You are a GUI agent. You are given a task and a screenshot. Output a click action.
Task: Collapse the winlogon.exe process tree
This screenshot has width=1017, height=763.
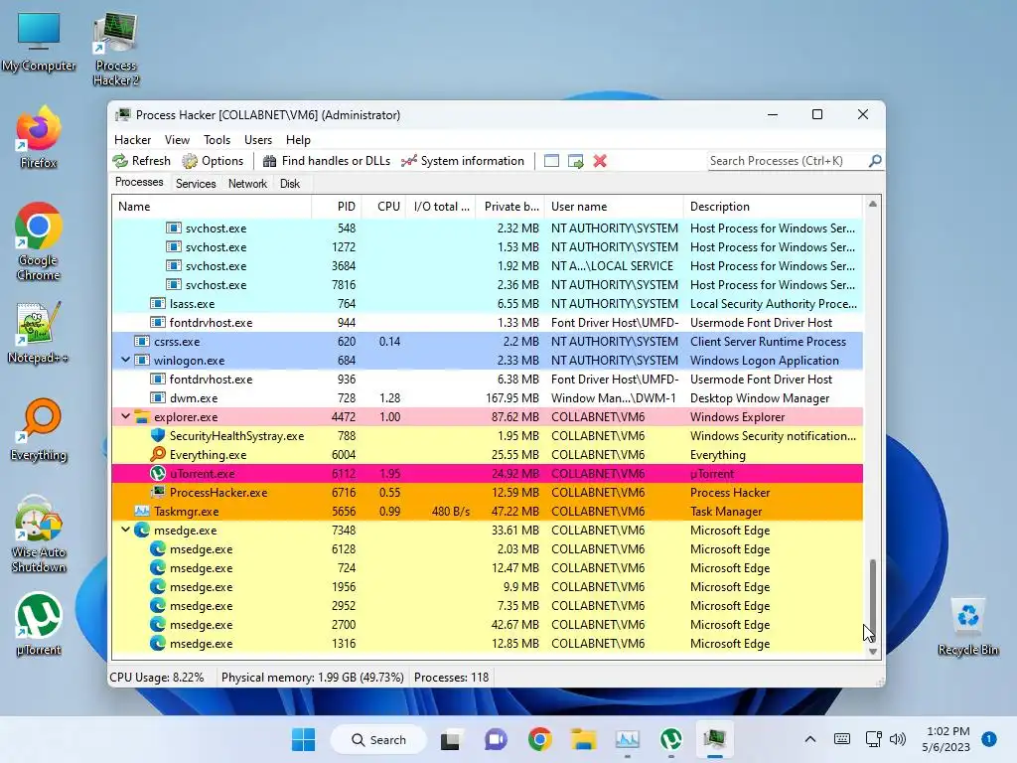point(125,360)
